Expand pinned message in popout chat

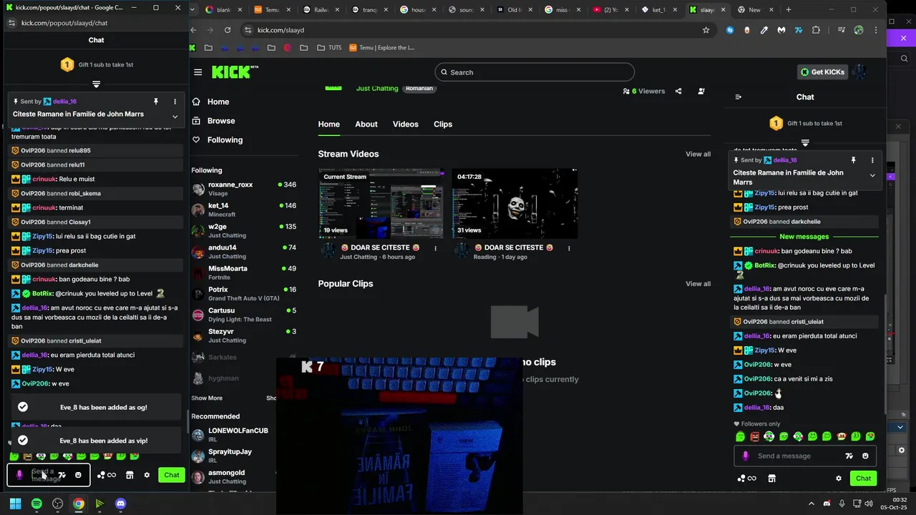point(175,117)
